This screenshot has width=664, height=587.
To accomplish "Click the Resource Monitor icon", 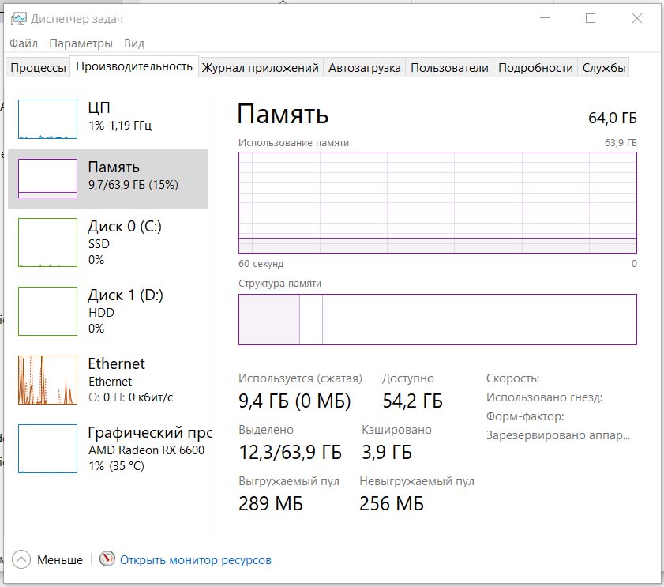I will coord(107,559).
